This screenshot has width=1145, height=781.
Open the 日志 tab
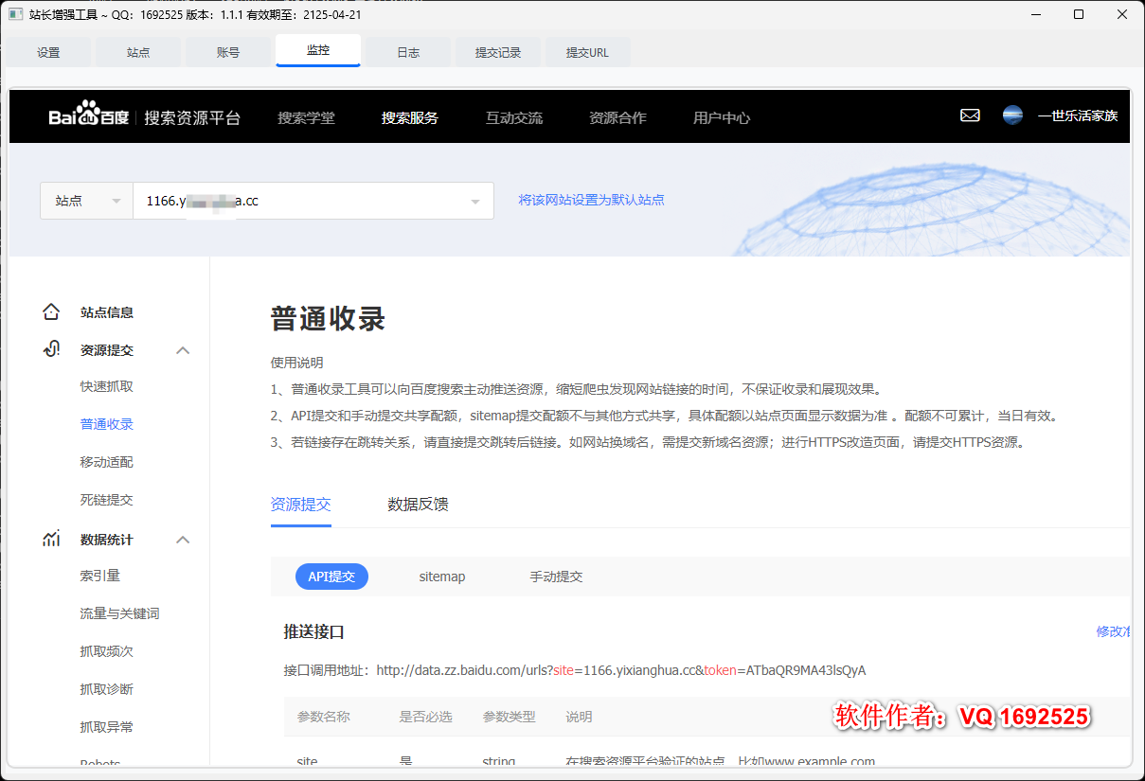pos(408,52)
